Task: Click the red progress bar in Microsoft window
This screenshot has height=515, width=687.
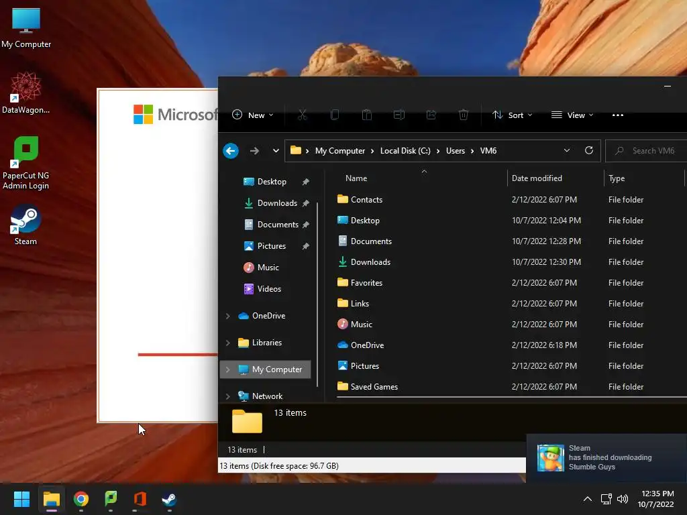Action: click(x=177, y=355)
